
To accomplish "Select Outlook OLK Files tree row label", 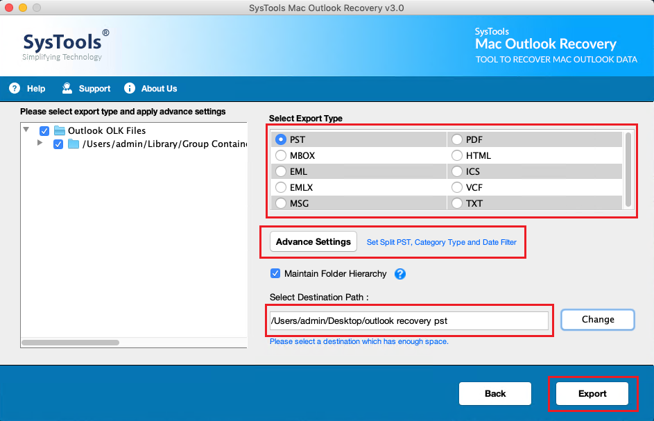I will pyautogui.click(x=107, y=130).
